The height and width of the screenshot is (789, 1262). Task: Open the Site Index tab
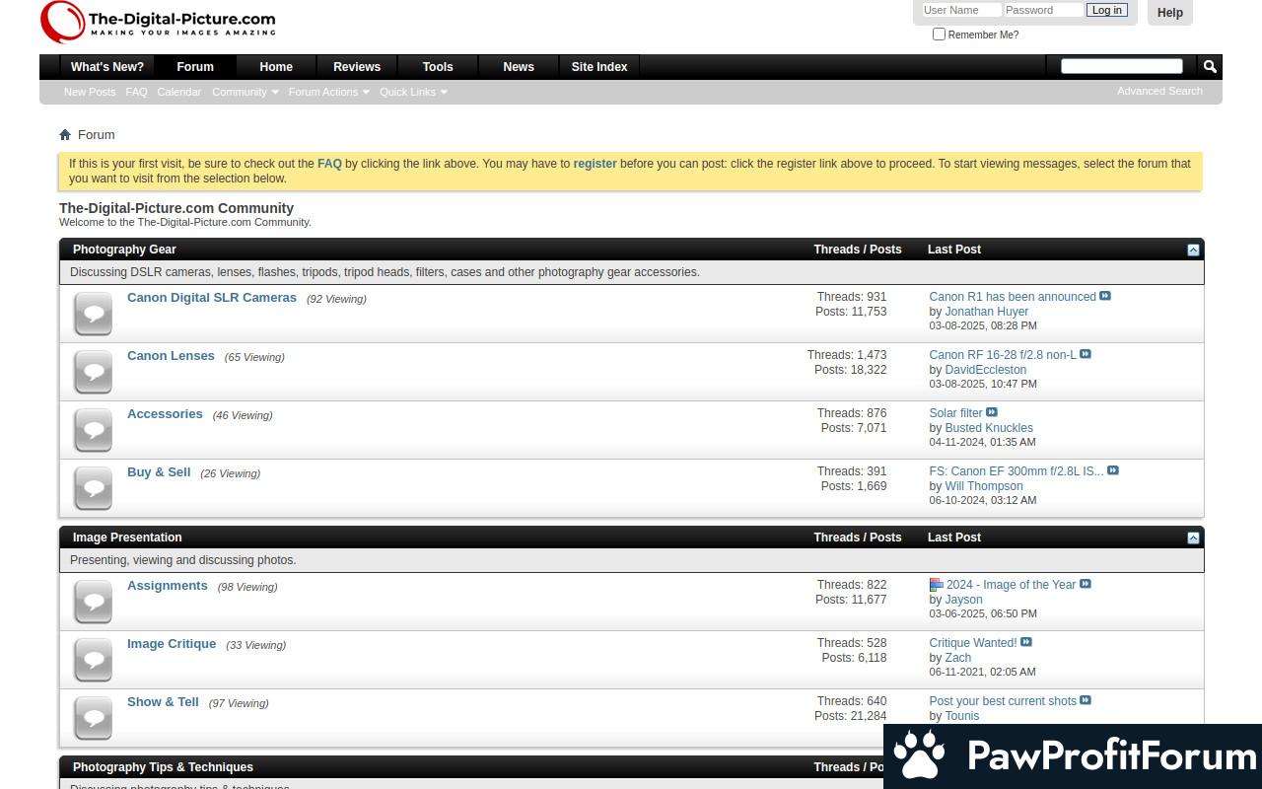coord(599,67)
